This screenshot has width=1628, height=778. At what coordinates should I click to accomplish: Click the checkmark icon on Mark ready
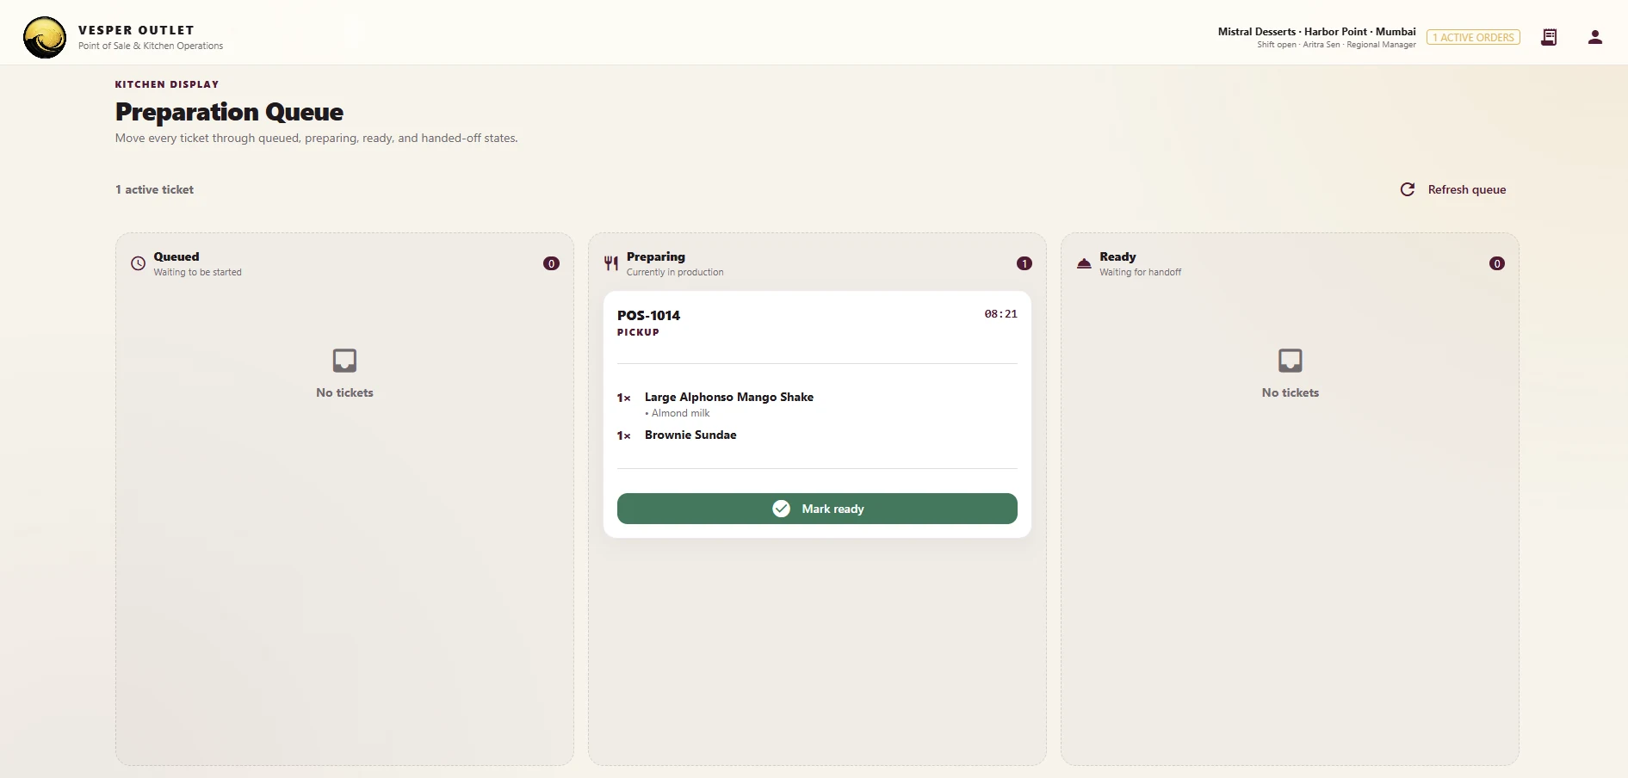782,509
